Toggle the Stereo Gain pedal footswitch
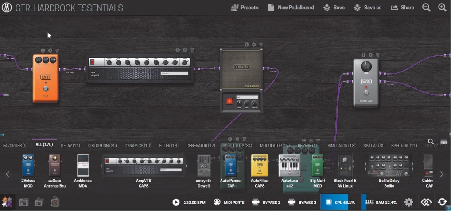This screenshot has width=451, height=211. tap(366, 93)
